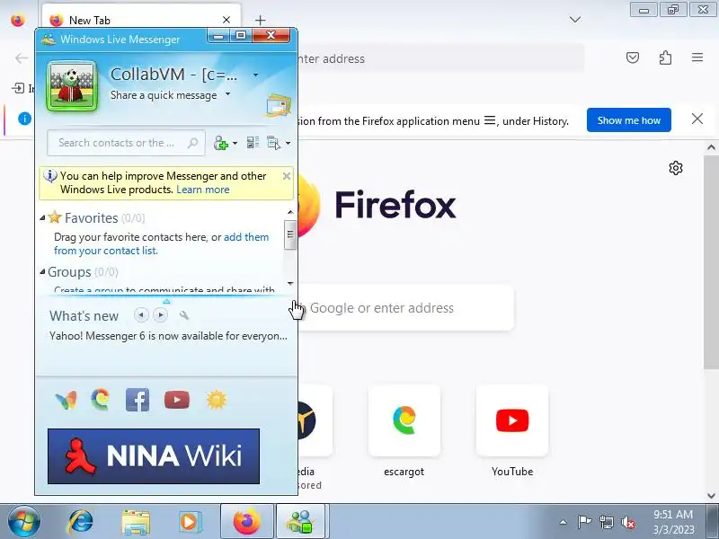Switch to Firefox via the taskbar button
This screenshot has width=719, height=539.
tap(246, 522)
